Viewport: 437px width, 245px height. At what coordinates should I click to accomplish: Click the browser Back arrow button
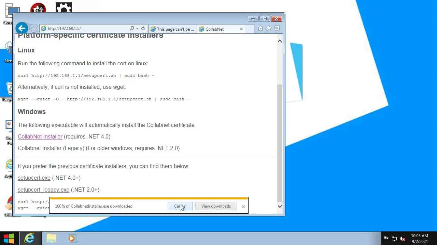(x=22, y=28)
